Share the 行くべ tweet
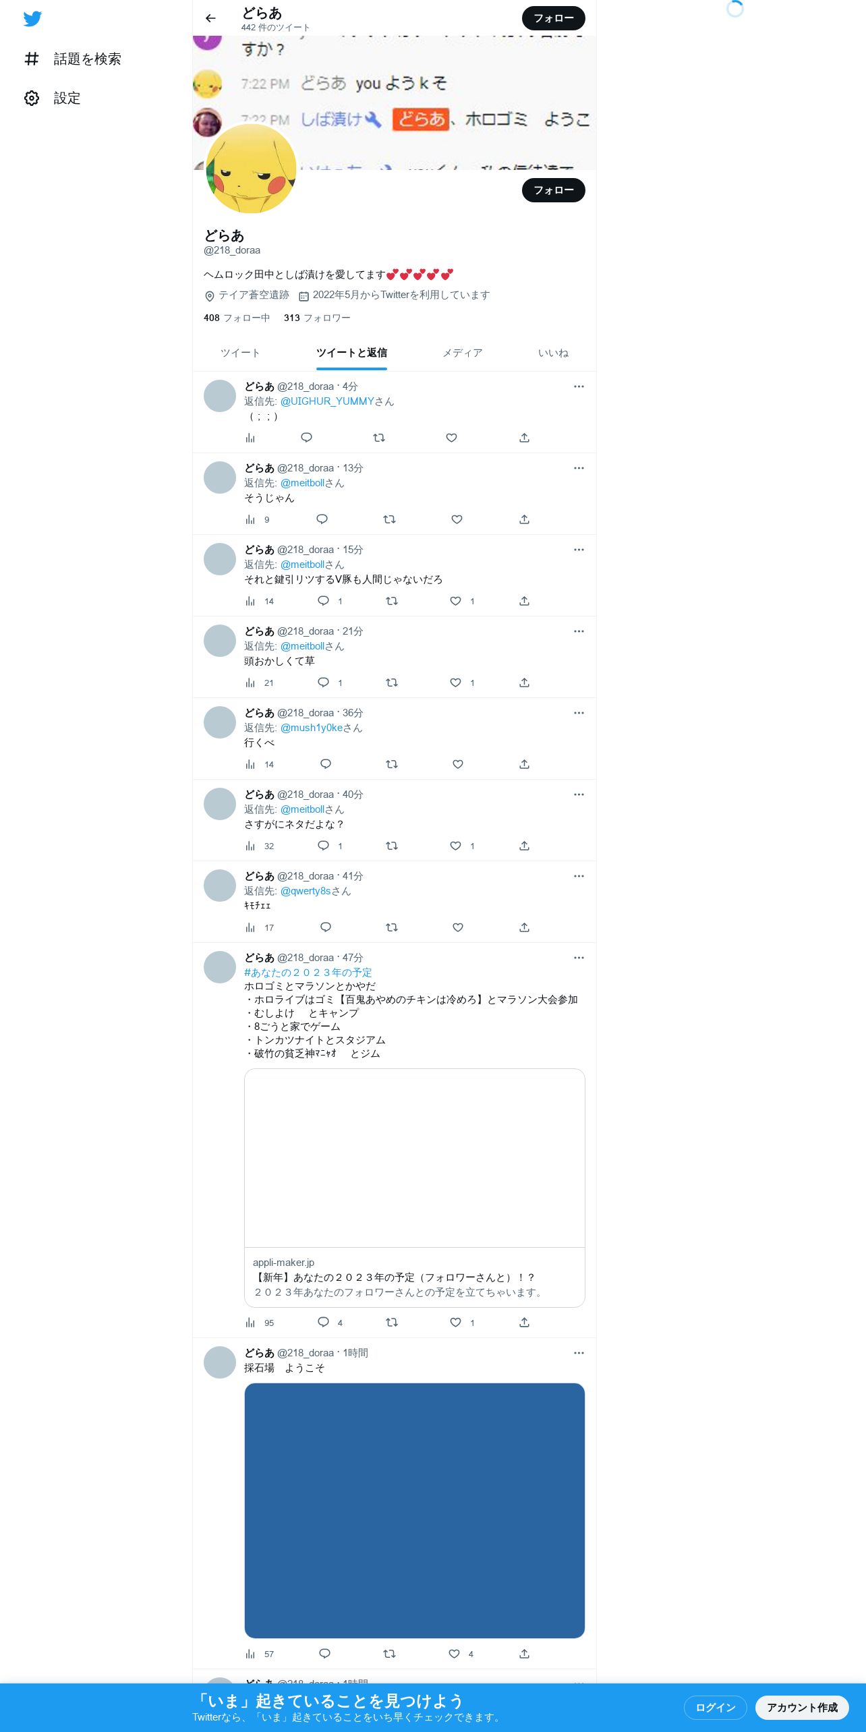 524,764
